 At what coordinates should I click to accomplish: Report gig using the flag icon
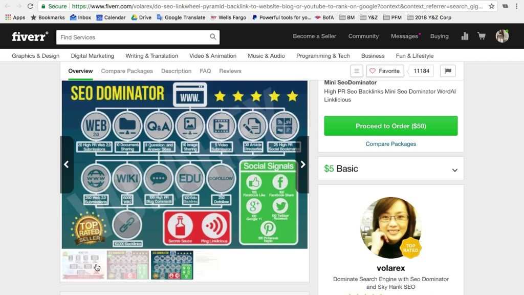coord(448,71)
